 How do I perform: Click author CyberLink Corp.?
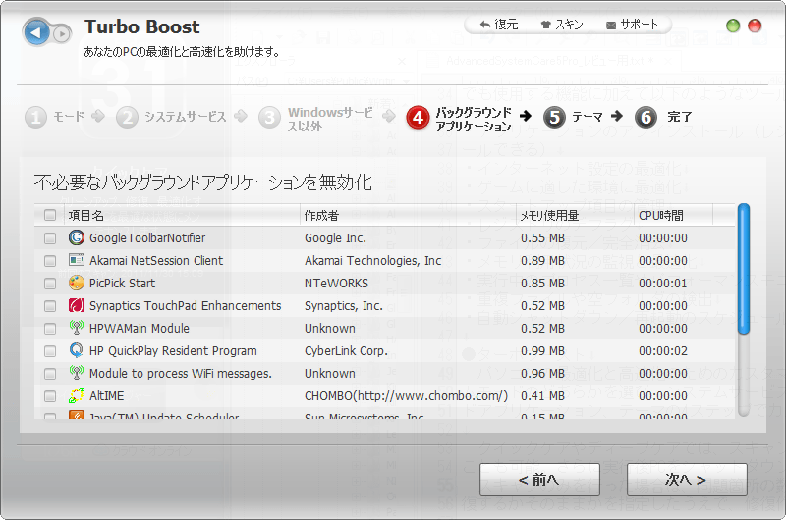[346, 351]
